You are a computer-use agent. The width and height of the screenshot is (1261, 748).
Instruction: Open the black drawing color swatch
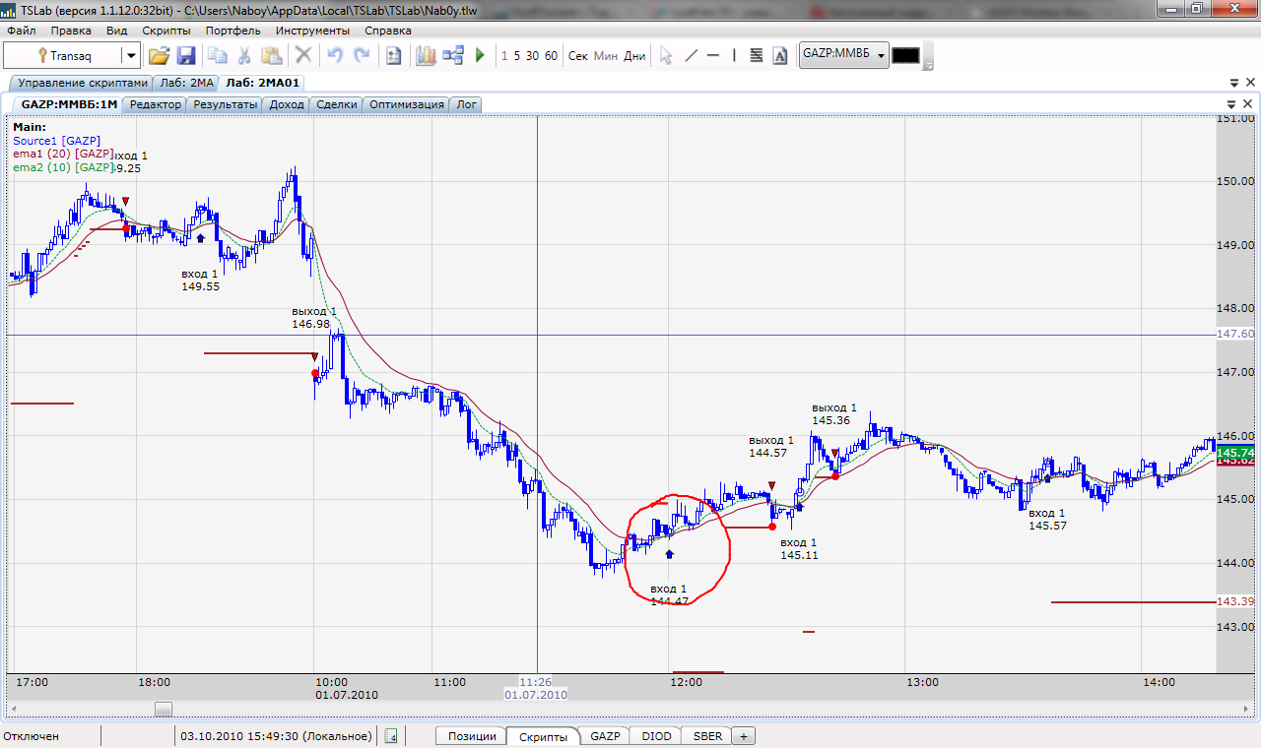coord(905,56)
